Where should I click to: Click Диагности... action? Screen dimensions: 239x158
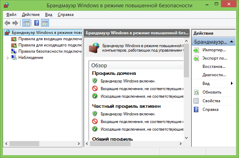click(214, 75)
